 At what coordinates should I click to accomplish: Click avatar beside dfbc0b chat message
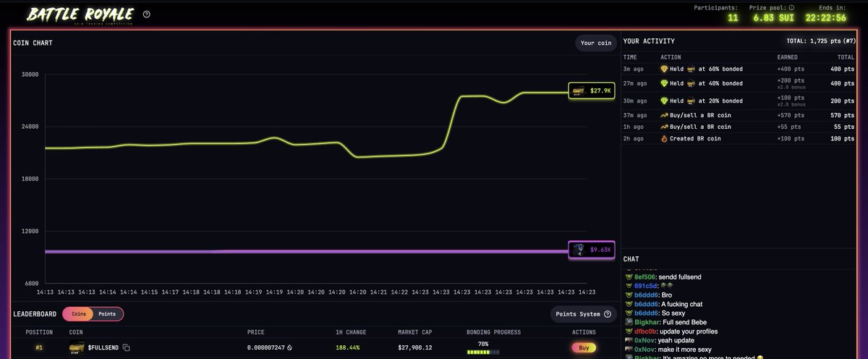tap(628, 331)
